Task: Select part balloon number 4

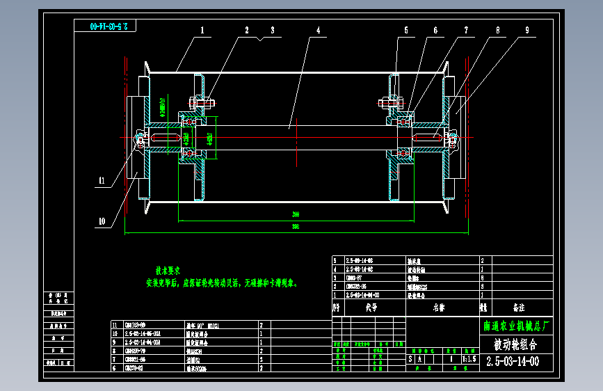Action: (x=318, y=31)
